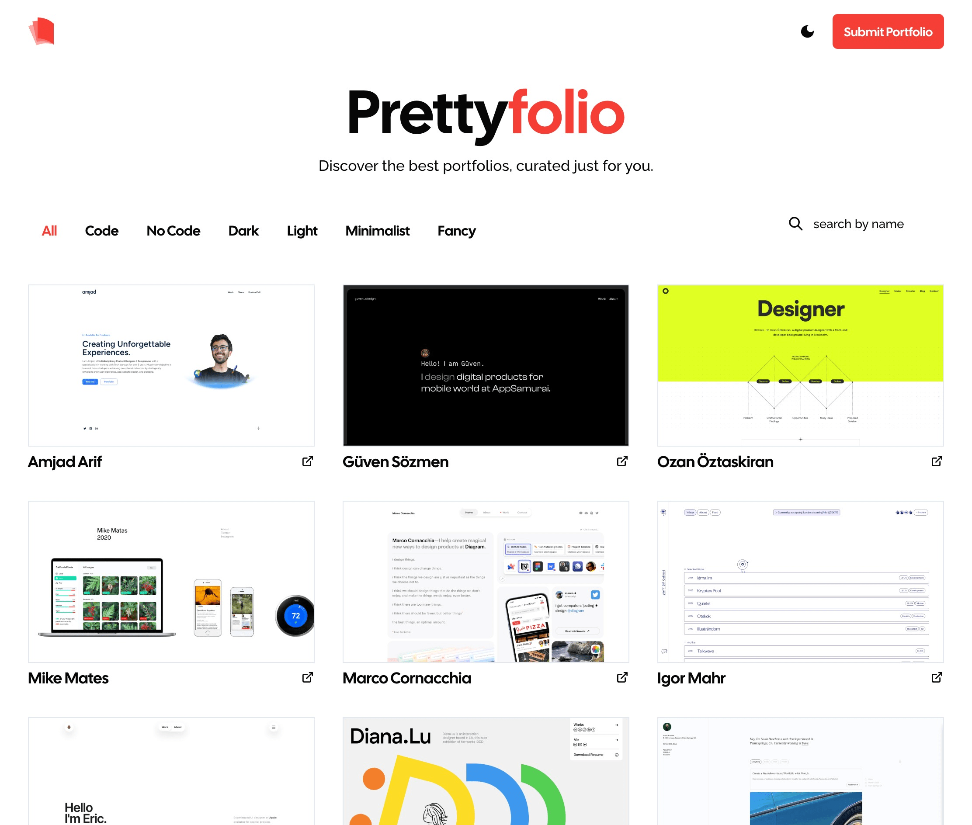Click the search magnifier icon
This screenshot has width=972, height=825.
point(795,222)
